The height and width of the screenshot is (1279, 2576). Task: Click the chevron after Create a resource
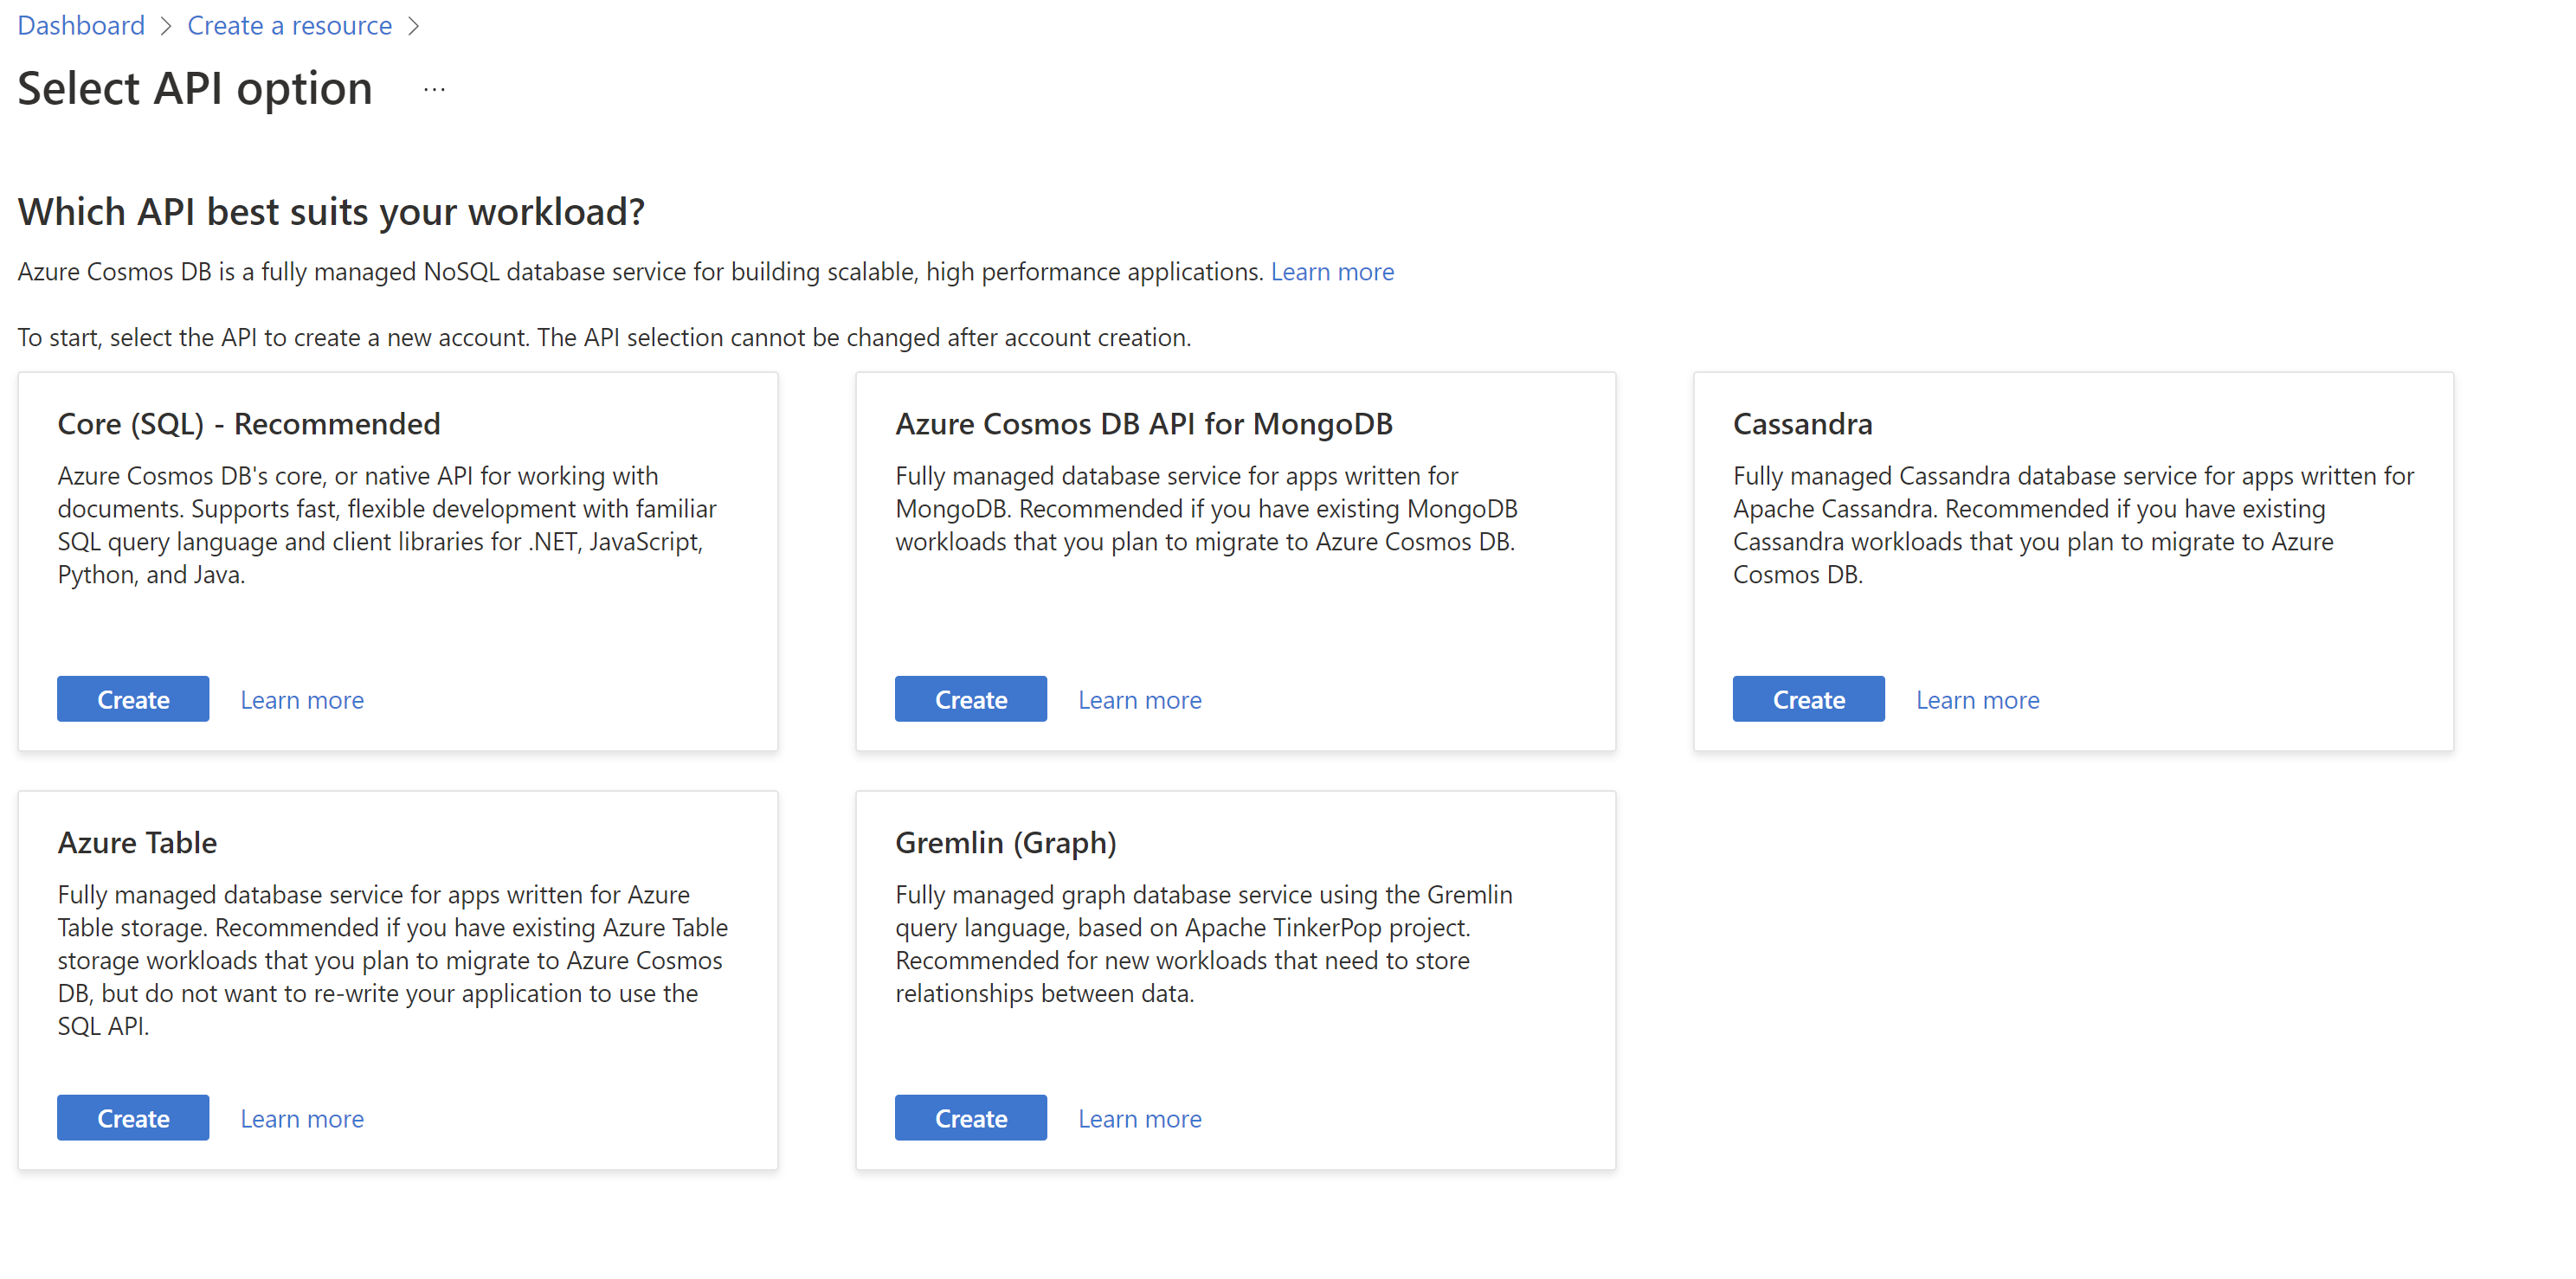413,26
